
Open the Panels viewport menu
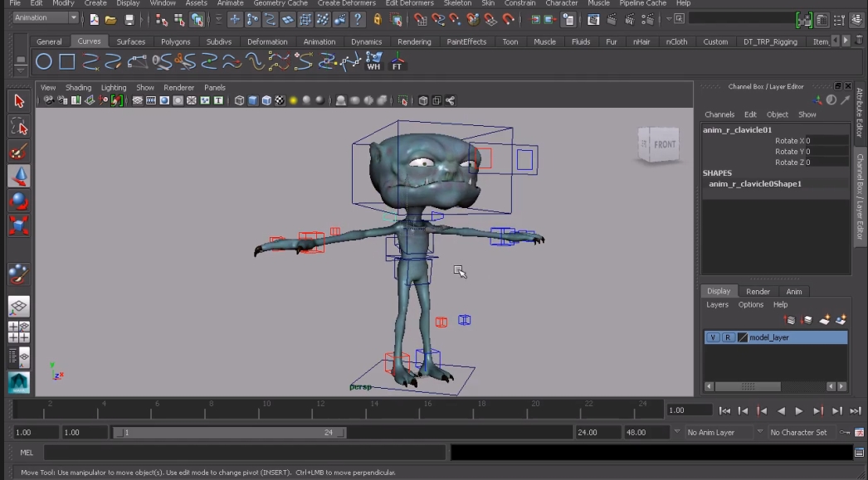(x=215, y=87)
